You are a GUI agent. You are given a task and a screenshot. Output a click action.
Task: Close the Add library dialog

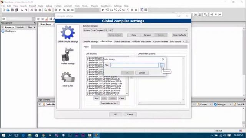click(x=163, y=59)
